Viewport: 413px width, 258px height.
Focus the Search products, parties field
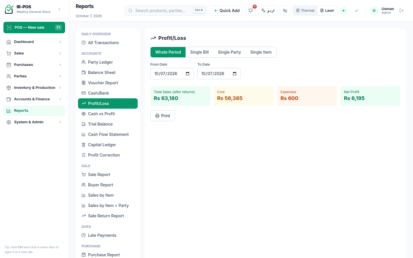(166, 11)
